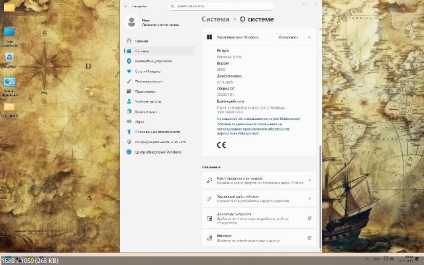
Task: Open Windows Update in sidebar
Action: 158,152
